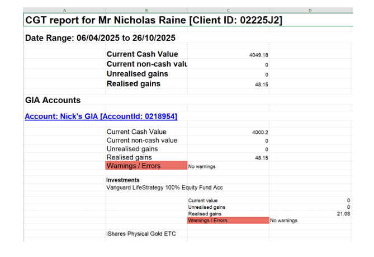Select the Date Range cell
Viewport: 374px width, 257px height.
101,38
